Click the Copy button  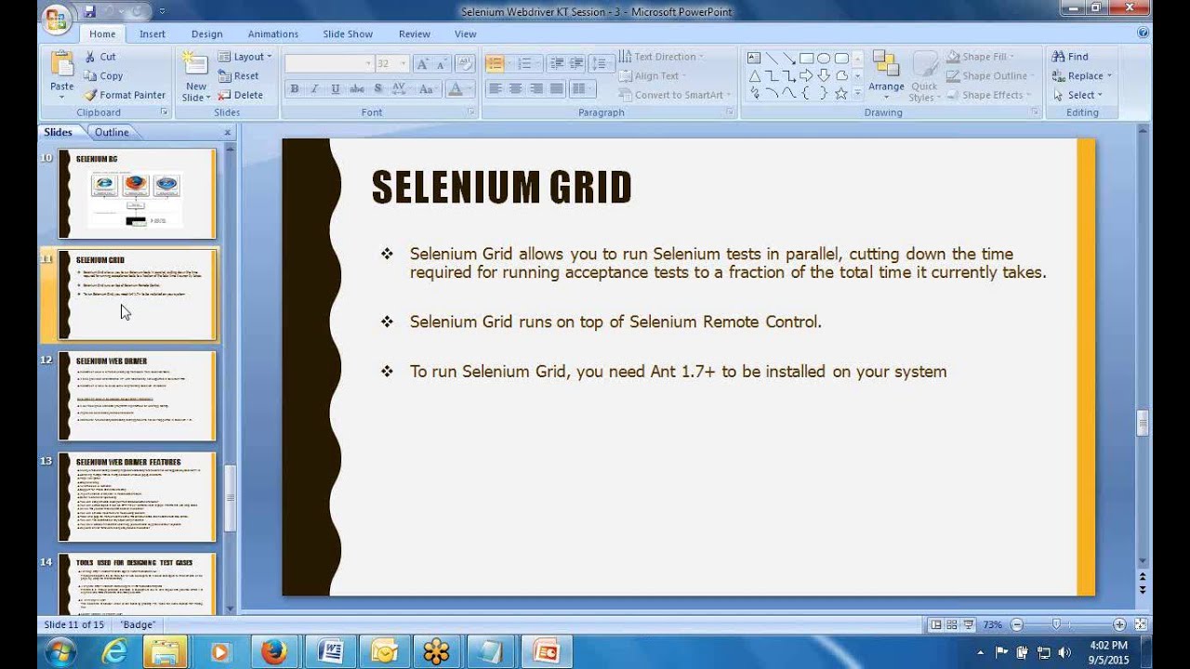point(103,76)
